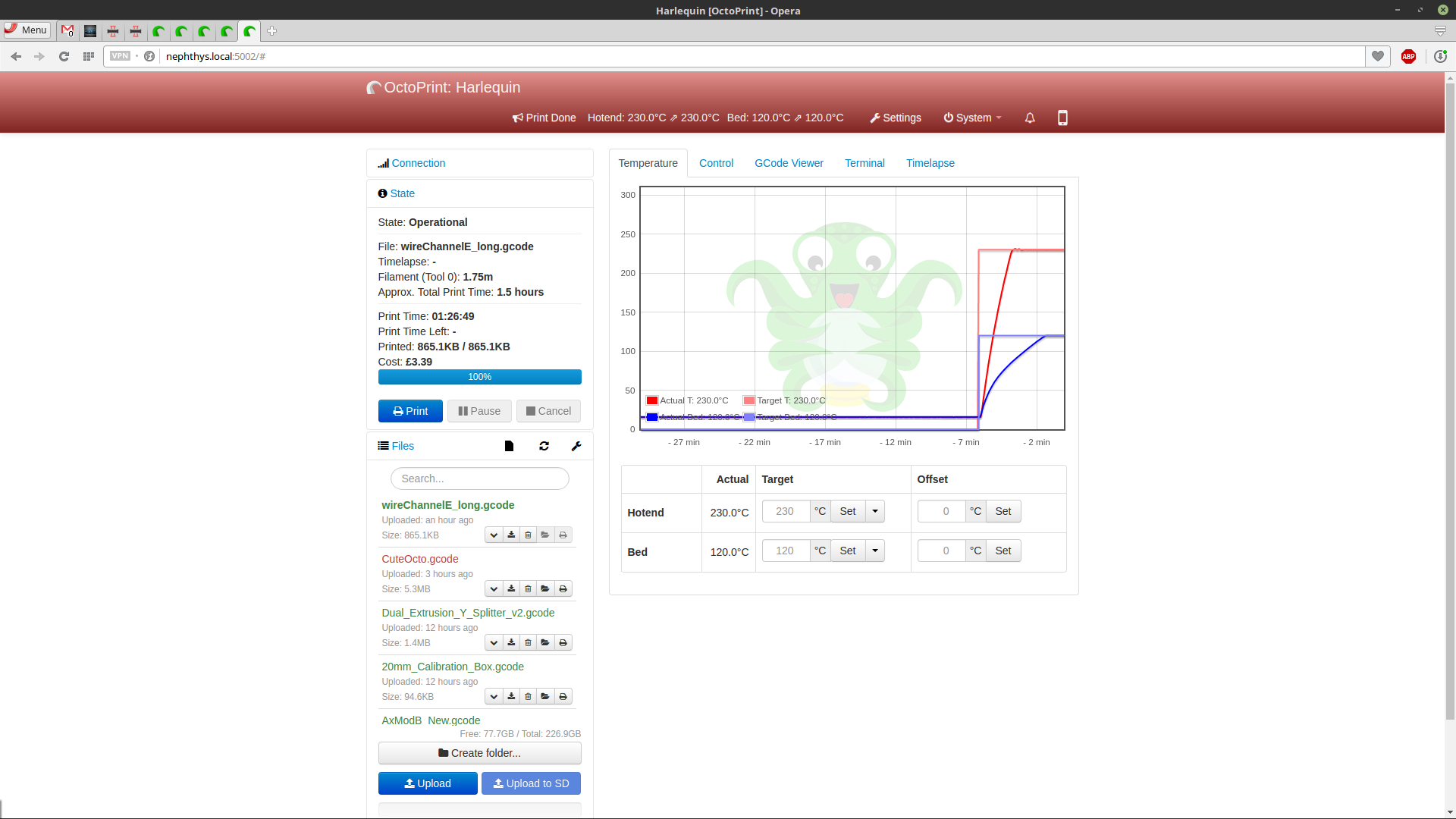Expand additional info for wireChannelE_long.gcode
Image resolution: width=1456 pixels, height=819 pixels.
click(x=494, y=535)
